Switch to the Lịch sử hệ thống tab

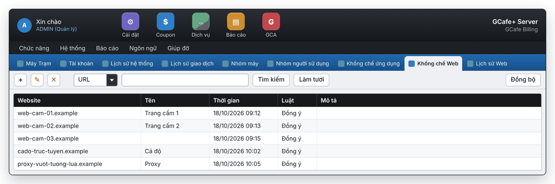pos(128,64)
